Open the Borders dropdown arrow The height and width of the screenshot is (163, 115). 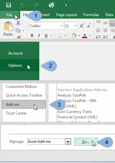65,36
